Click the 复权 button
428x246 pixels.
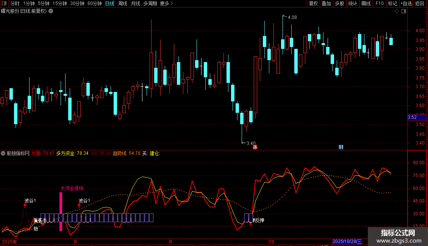point(313,3)
